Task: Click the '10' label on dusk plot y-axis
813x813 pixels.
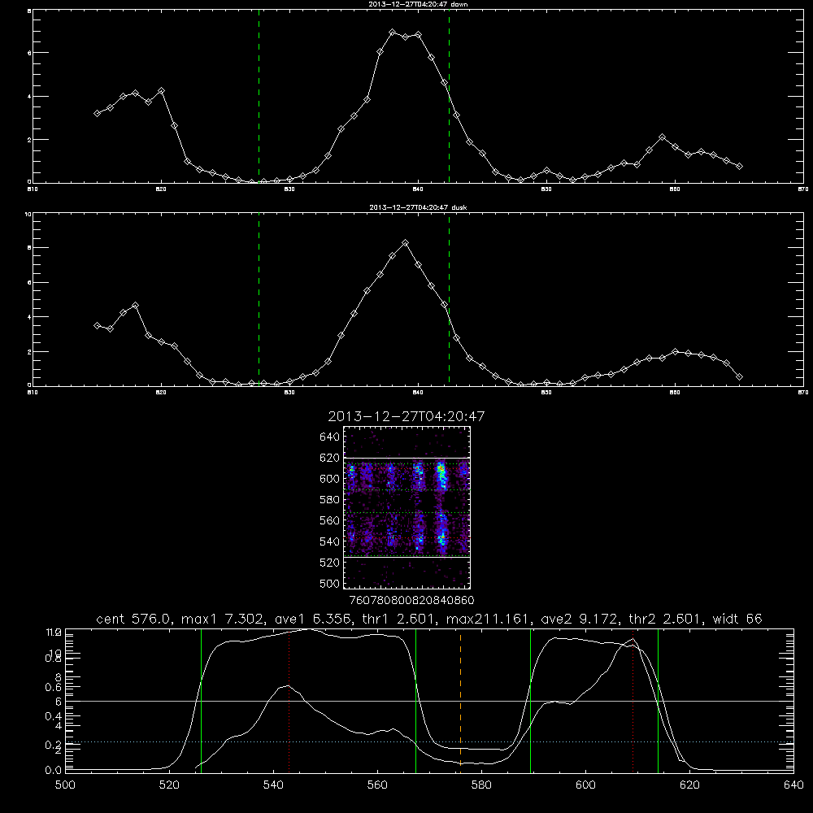Action: tap(28, 214)
